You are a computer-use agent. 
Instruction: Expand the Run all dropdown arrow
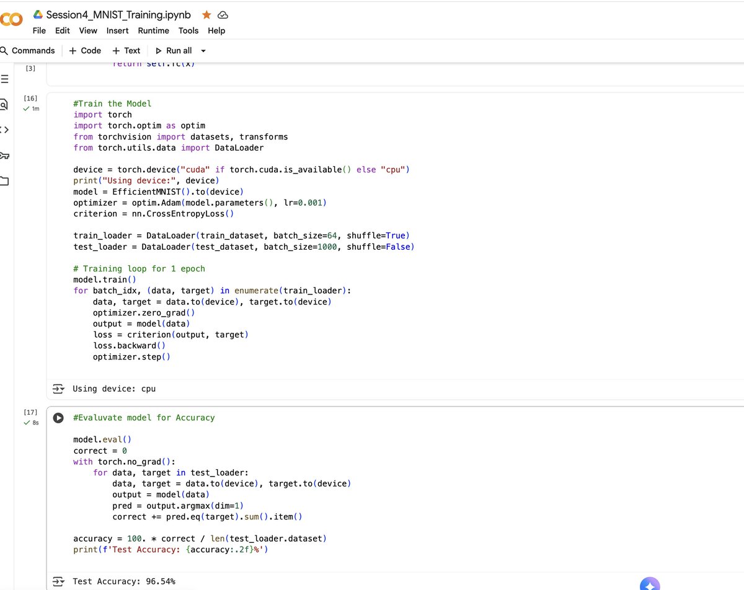pyautogui.click(x=203, y=51)
